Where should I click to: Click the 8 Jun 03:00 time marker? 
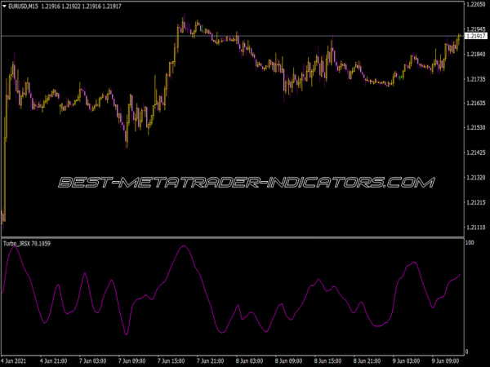250,360
